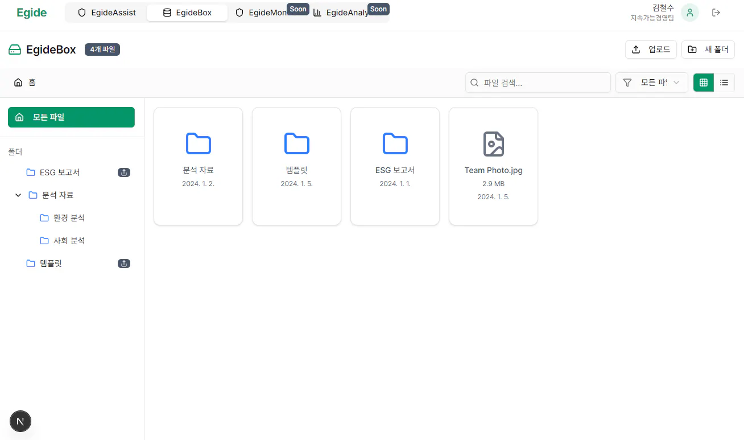Go to 홈 in the breadcrumb
744x440 pixels.
pyautogui.click(x=25, y=83)
